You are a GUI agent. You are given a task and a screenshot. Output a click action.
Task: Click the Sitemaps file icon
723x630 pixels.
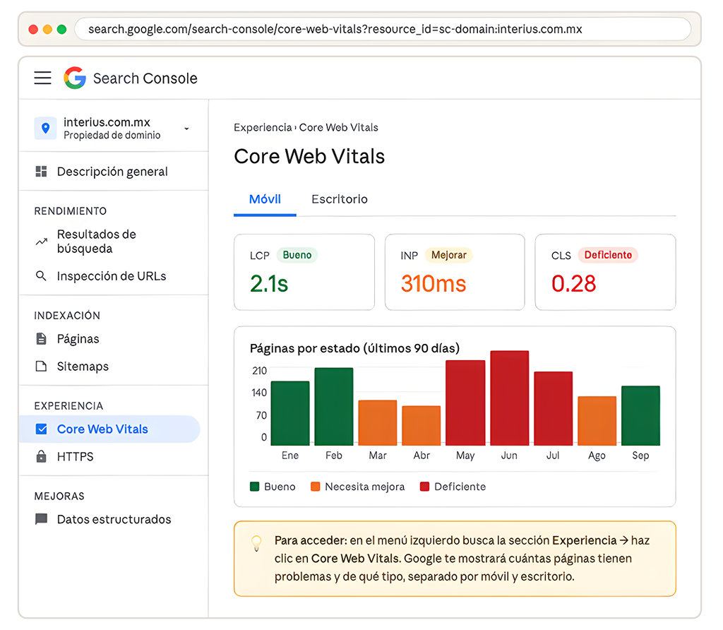coord(42,367)
